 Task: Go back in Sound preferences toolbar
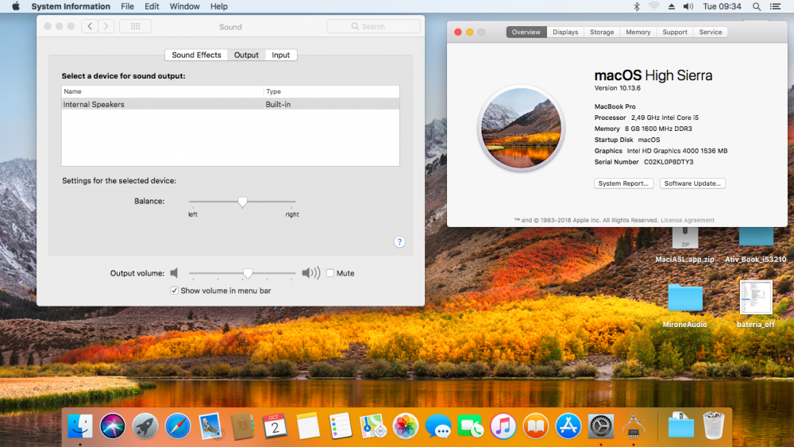tap(90, 26)
